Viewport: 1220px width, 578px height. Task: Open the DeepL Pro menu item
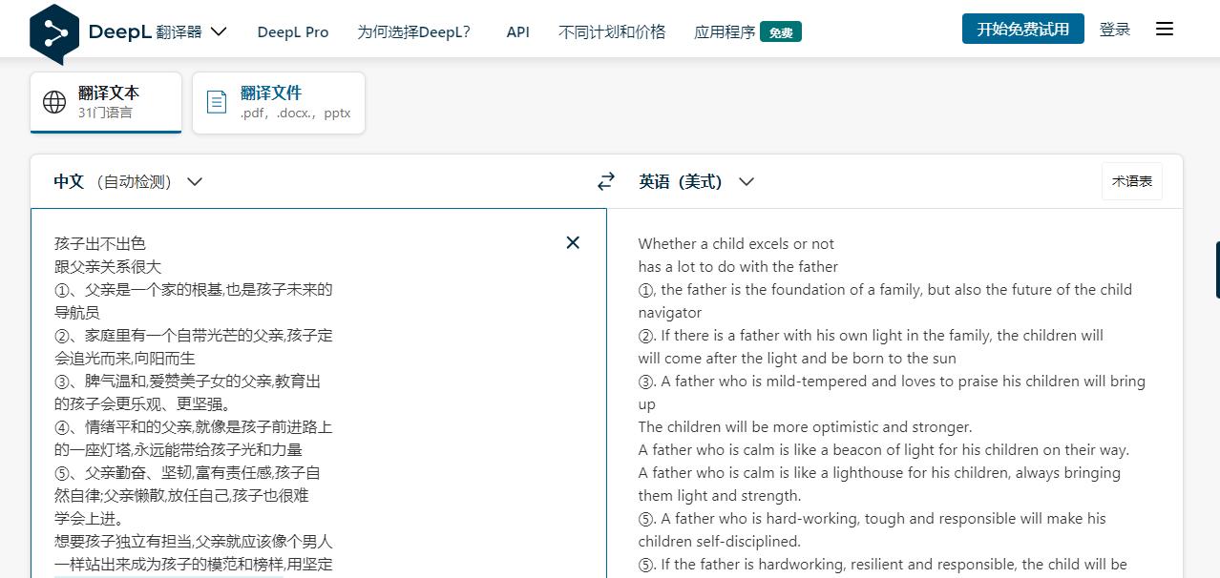click(x=293, y=31)
